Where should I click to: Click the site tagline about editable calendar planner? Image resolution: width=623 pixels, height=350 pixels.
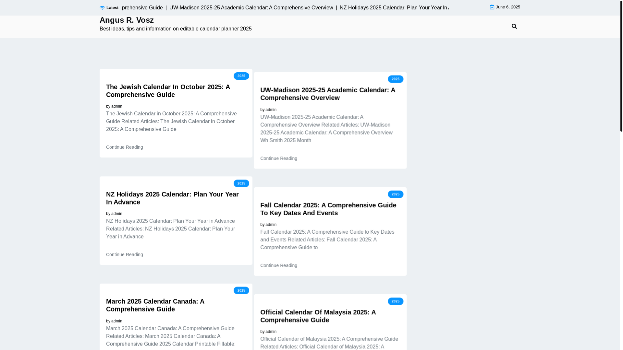(176, 29)
